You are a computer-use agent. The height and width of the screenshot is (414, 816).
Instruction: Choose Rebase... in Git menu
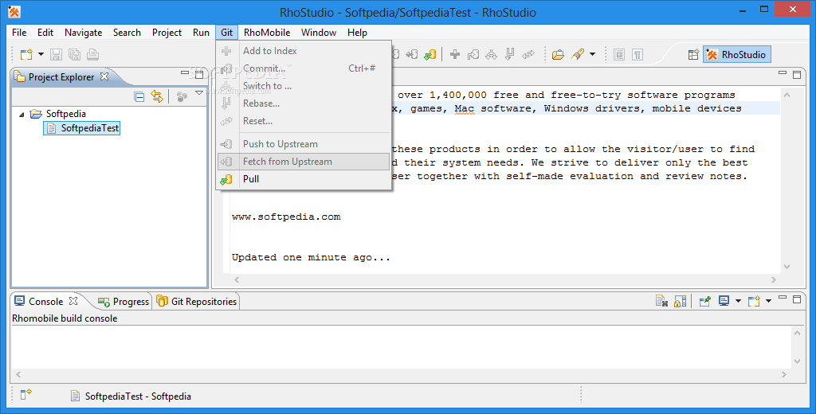click(x=304, y=103)
